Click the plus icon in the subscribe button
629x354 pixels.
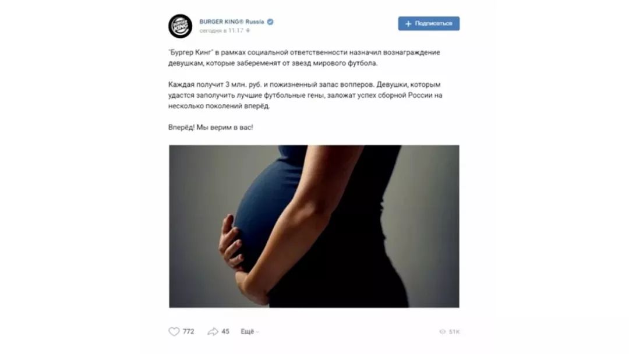(408, 24)
